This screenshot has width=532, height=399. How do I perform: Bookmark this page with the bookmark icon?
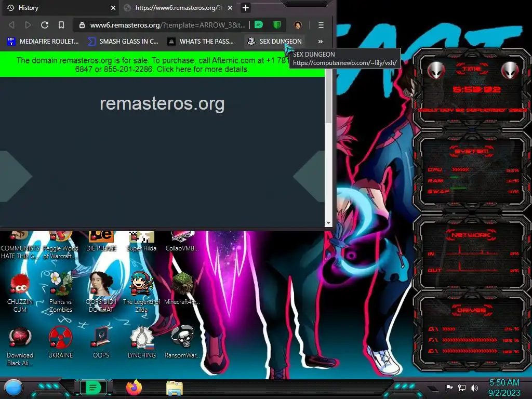point(61,25)
